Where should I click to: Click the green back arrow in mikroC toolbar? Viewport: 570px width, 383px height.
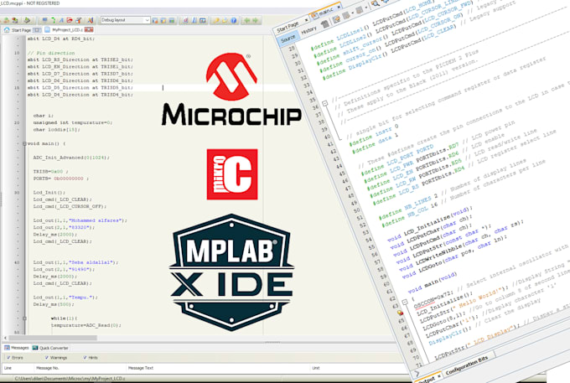pos(247,20)
